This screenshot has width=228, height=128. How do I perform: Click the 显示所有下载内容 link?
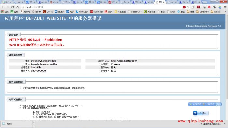(x=212, y=124)
